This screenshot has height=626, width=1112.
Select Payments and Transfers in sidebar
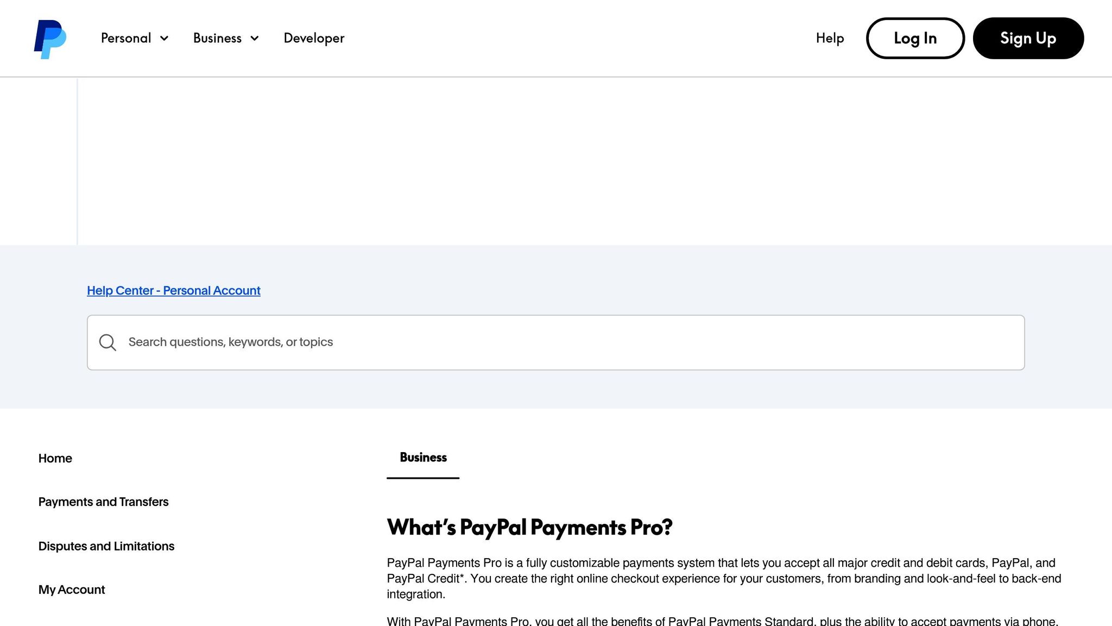[x=103, y=502]
